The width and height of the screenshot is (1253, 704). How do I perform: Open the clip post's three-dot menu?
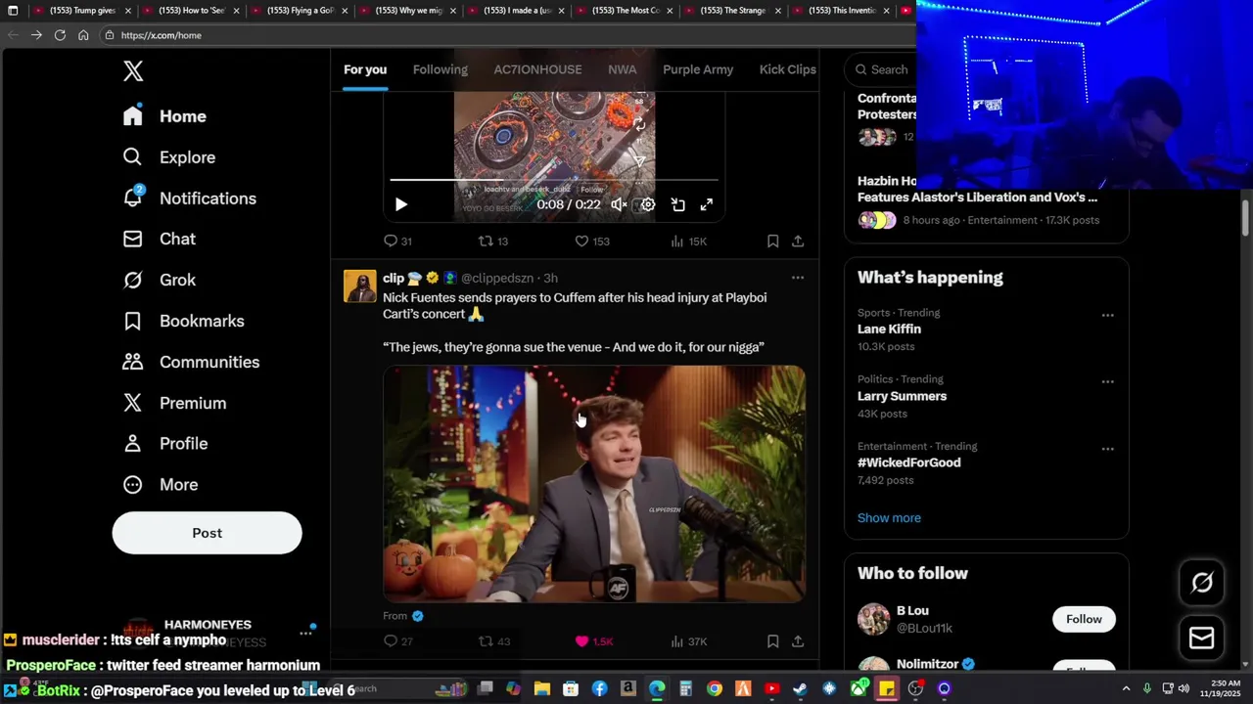pyautogui.click(x=798, y=278)
